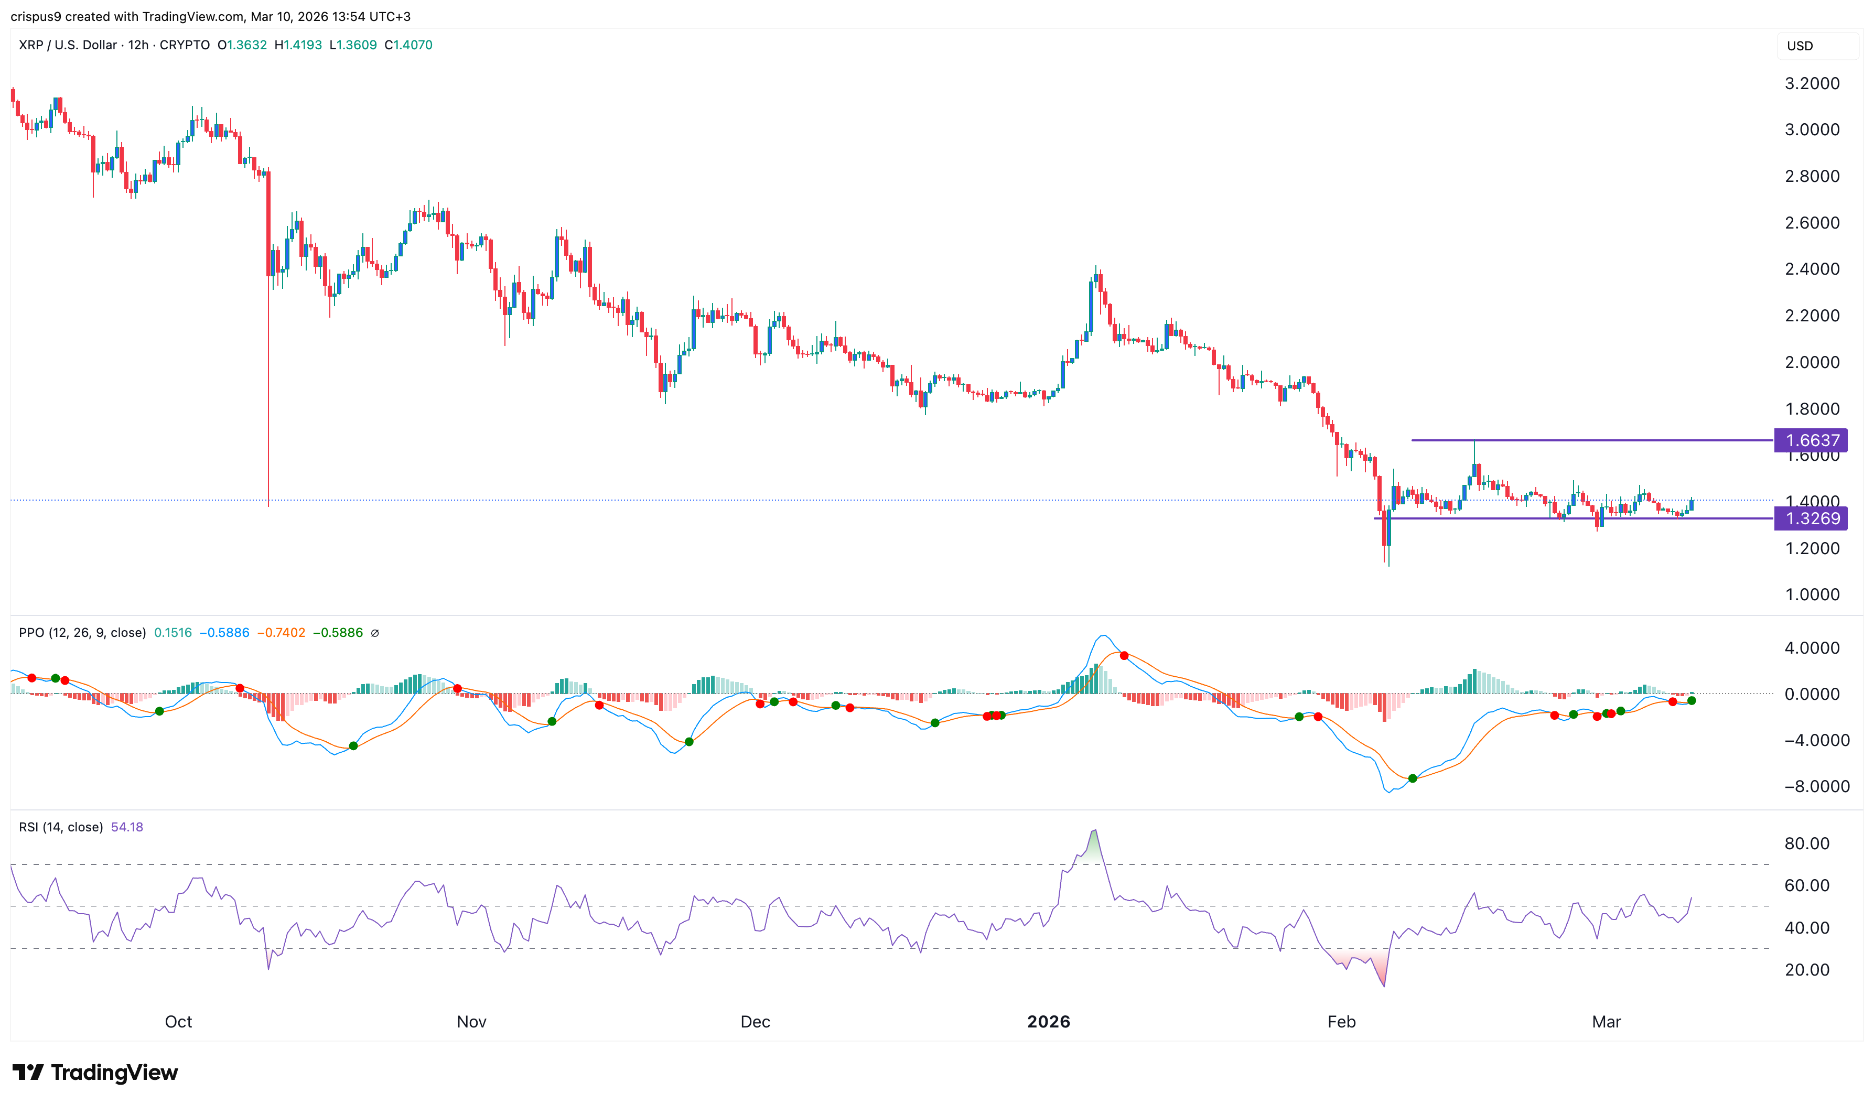Image resolution: width=1874 pixels, height=1104 pixels.
Task: Expand the chart legend OHLC values
Action: pyautogui.click(x=327, y=46)
